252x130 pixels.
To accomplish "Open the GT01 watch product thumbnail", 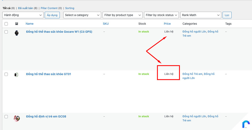I will click(16, 75).
